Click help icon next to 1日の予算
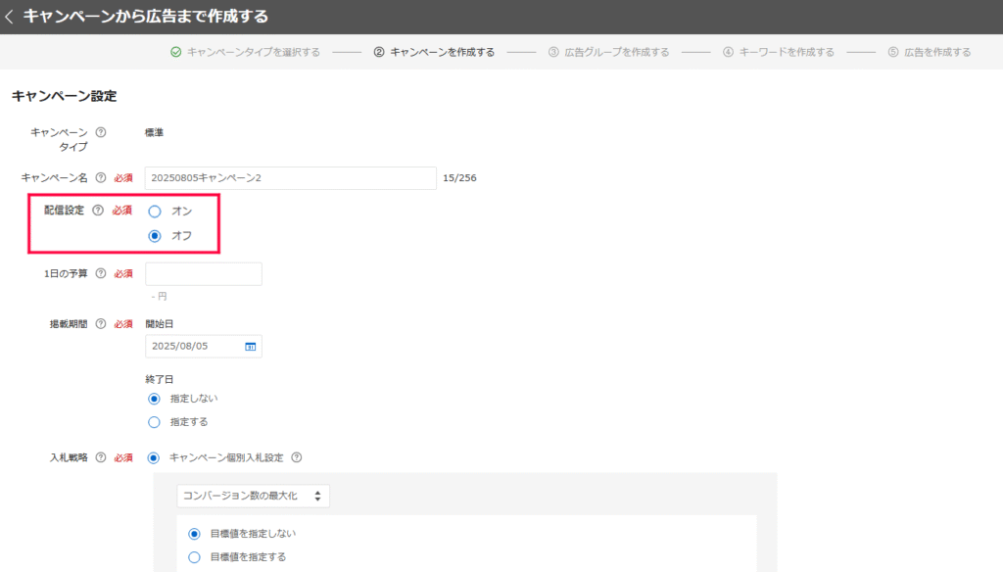This screenshot has width=1003, height=572. tap(101, 273)
